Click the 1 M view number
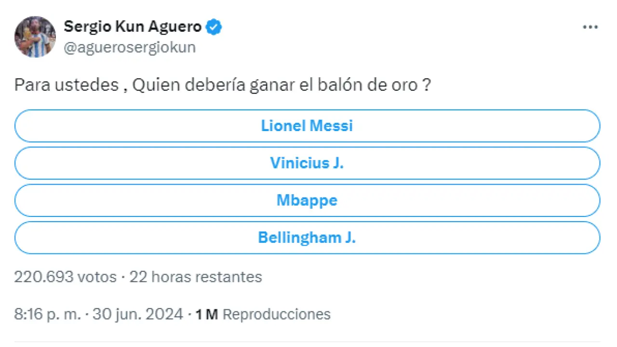The height and width of the screenshot is (347, 617). click(x=207, y=315)
